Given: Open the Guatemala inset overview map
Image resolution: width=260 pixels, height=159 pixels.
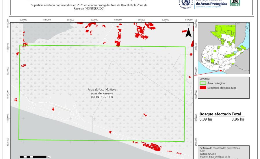Looking at the screenshot, I should (x=224, y=48).
